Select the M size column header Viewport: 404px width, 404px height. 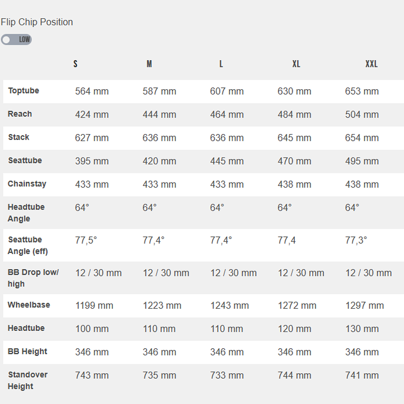tap(149, 64)
